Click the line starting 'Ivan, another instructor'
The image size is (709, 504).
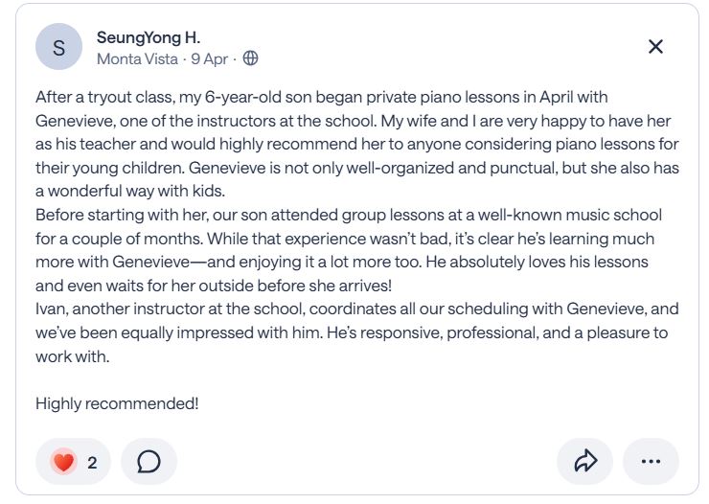pyautogui.click(x=356, y=309)
